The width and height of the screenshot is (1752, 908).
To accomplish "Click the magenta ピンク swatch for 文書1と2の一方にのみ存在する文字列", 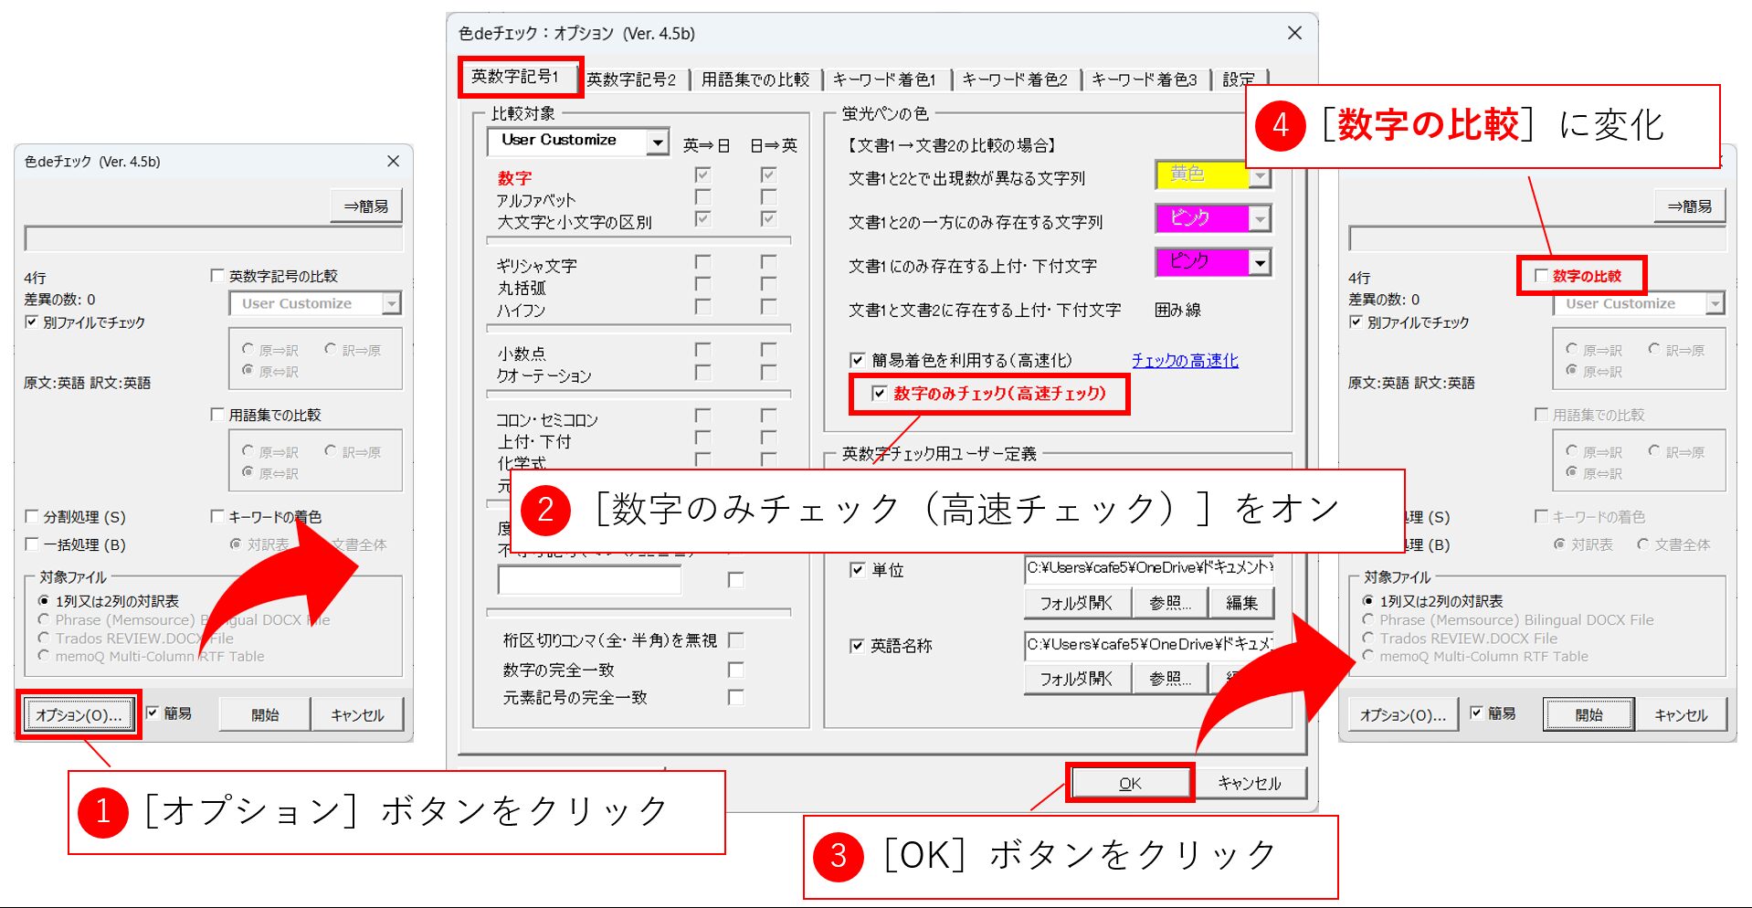I will [x=1201, y=218].
